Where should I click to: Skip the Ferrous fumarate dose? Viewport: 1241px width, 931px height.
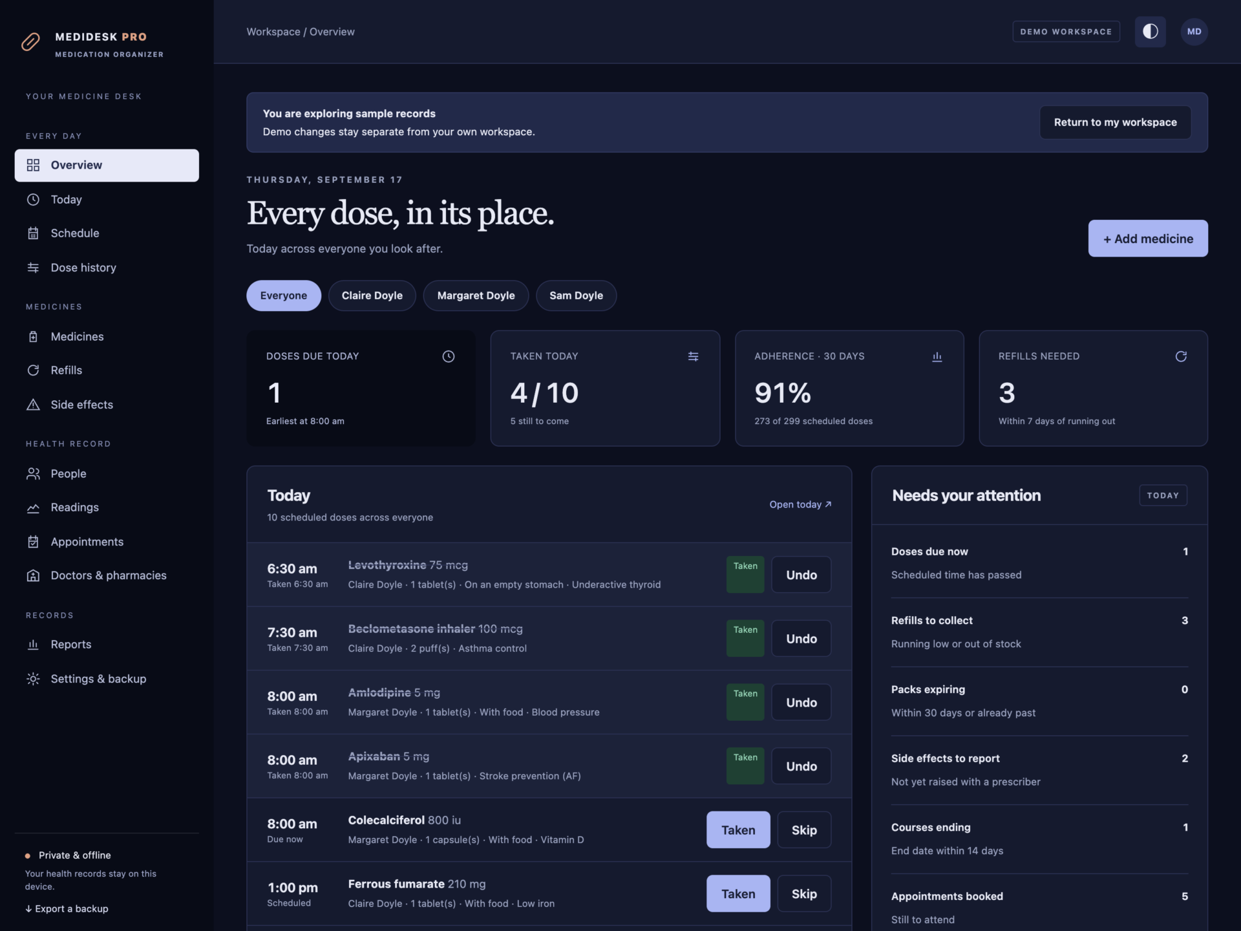tap(804, 894)
